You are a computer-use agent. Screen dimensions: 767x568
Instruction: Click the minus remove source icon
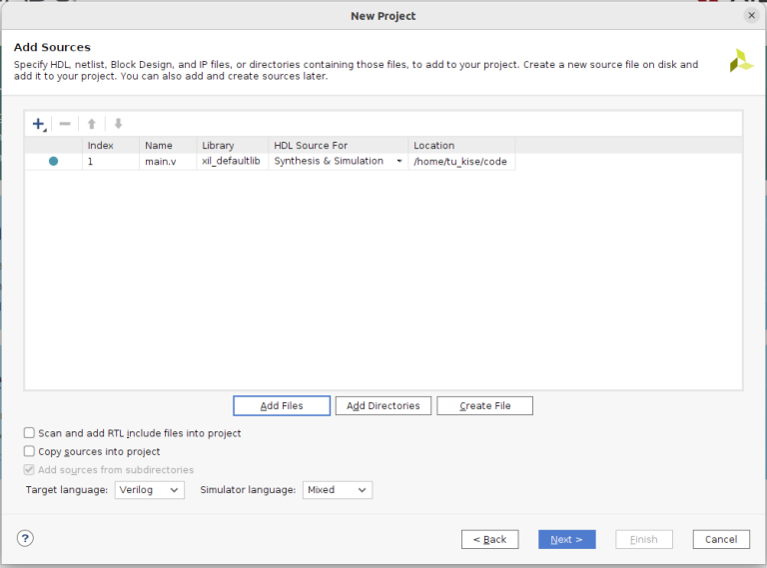[65, 124]
